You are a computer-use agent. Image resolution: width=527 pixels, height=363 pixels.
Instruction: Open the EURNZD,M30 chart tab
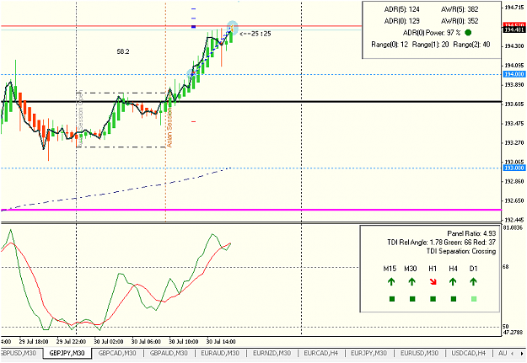[x=272, y=353]
